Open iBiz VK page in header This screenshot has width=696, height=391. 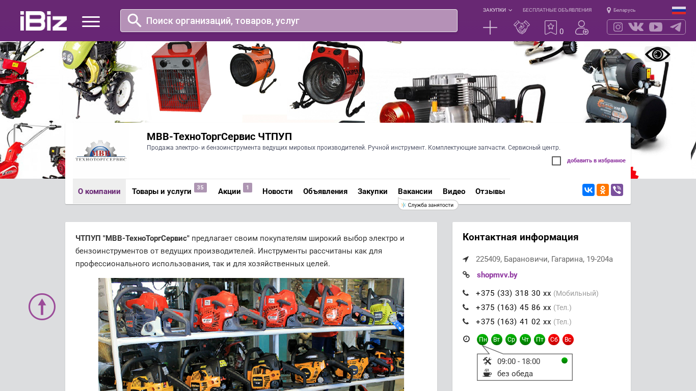tap(636, 27)
